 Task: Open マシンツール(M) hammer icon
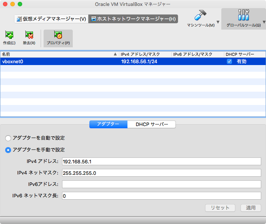tap(201, 15)
